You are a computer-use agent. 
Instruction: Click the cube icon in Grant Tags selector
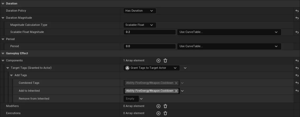coord(128,68)
